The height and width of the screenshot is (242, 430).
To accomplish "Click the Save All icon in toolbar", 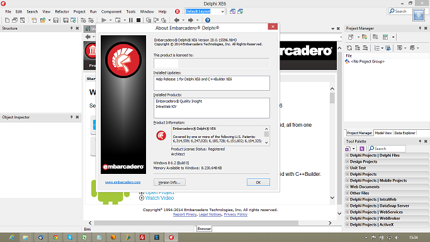I will point(65,20).
